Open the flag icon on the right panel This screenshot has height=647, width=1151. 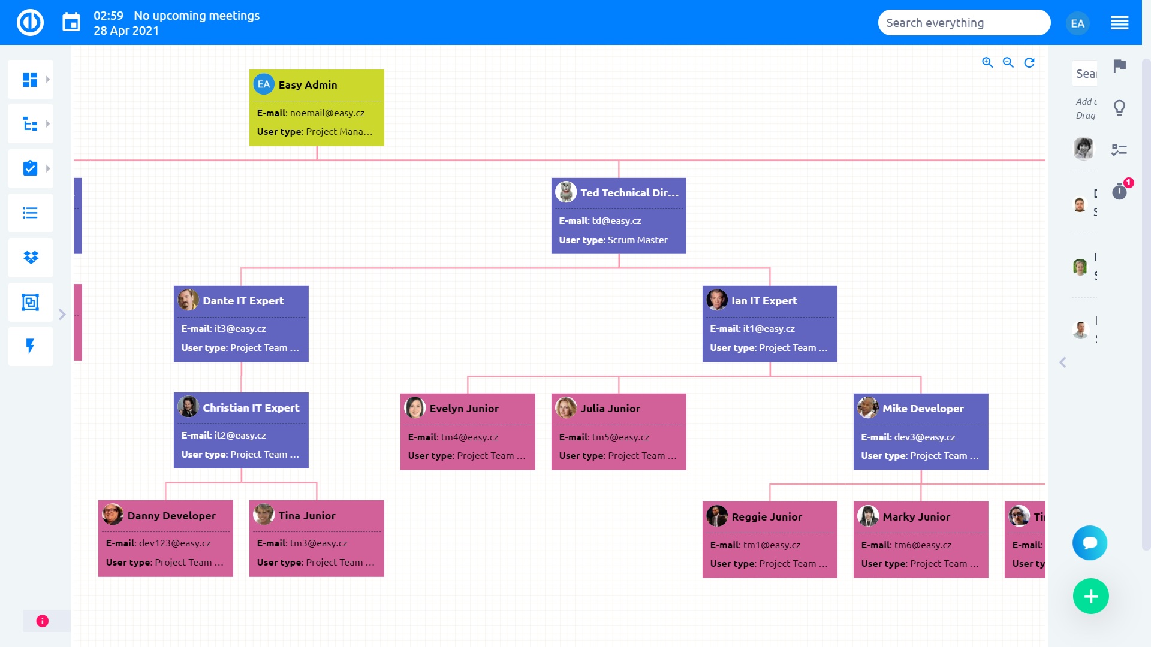tap(1119, 66)
